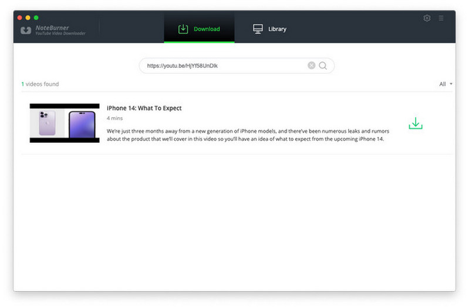Clear the URL with the X icon
Image resolution: width=469 pixels, height=308 pixels.
pyautogui.click(x=311, y=66)
